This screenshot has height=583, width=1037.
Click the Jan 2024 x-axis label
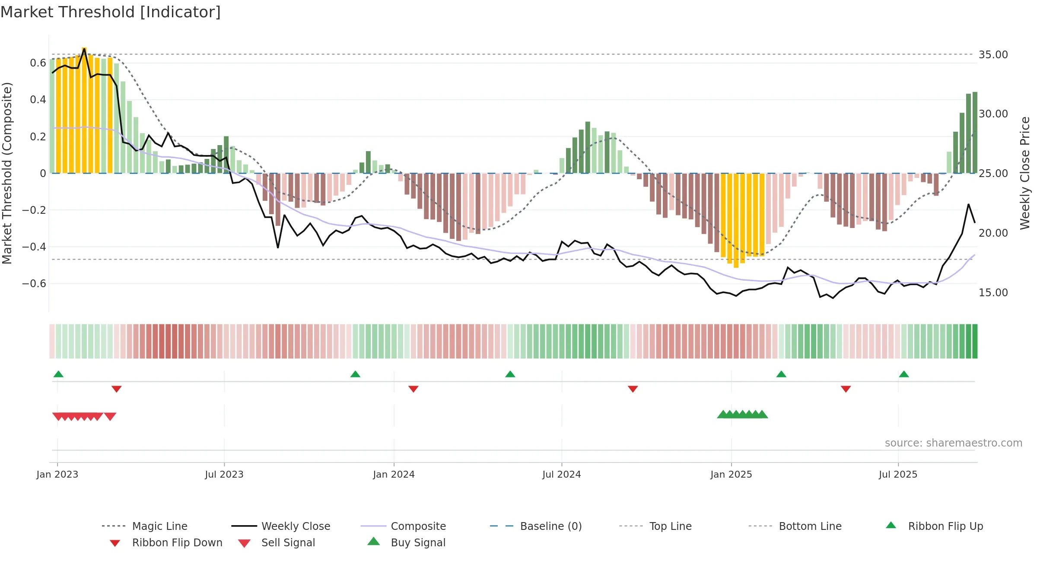394,474
